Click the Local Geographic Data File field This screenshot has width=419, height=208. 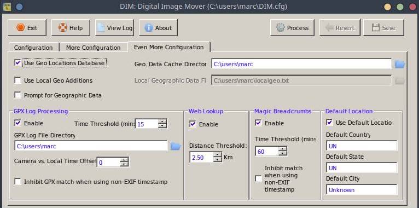pos(302,80)
